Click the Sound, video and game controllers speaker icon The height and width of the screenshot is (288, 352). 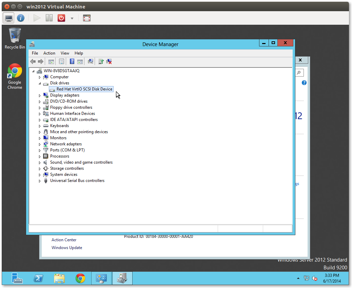click(46, 162)
